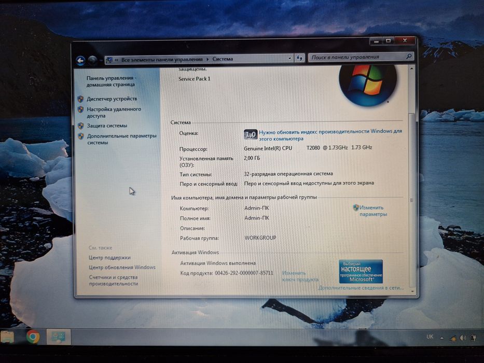
Task: Click the shield icon beside 'Изменить параметры'
Action: click(x=355, y=207)
